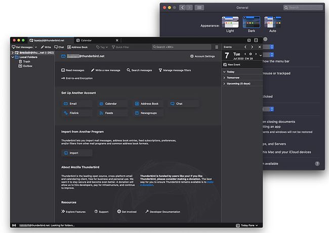The width and height of the screenshot is (329, 233).
Task: Go forward in System Preferences window
Action: coord(189,8)
